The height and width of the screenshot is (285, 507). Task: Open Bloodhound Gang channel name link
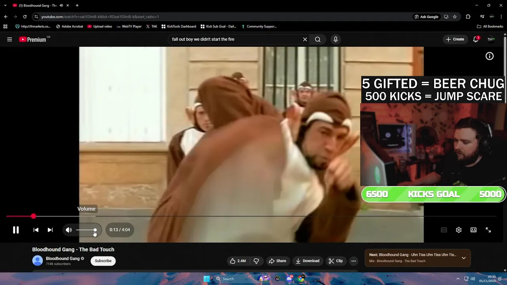[63, 258]
